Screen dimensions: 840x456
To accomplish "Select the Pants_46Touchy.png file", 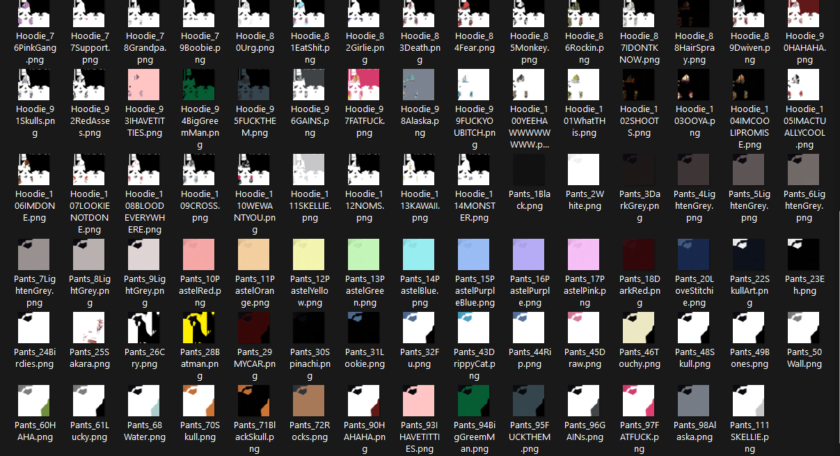I will 638,340.
